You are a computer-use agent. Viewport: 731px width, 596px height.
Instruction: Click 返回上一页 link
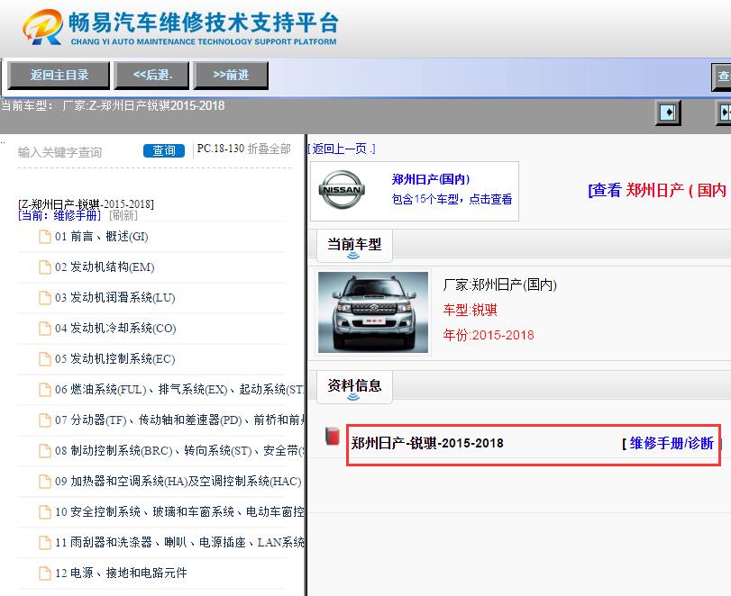point(342,149)
